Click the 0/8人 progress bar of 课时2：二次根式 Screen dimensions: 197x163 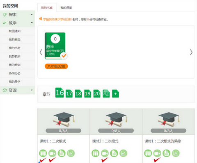(x=116, y=131)
